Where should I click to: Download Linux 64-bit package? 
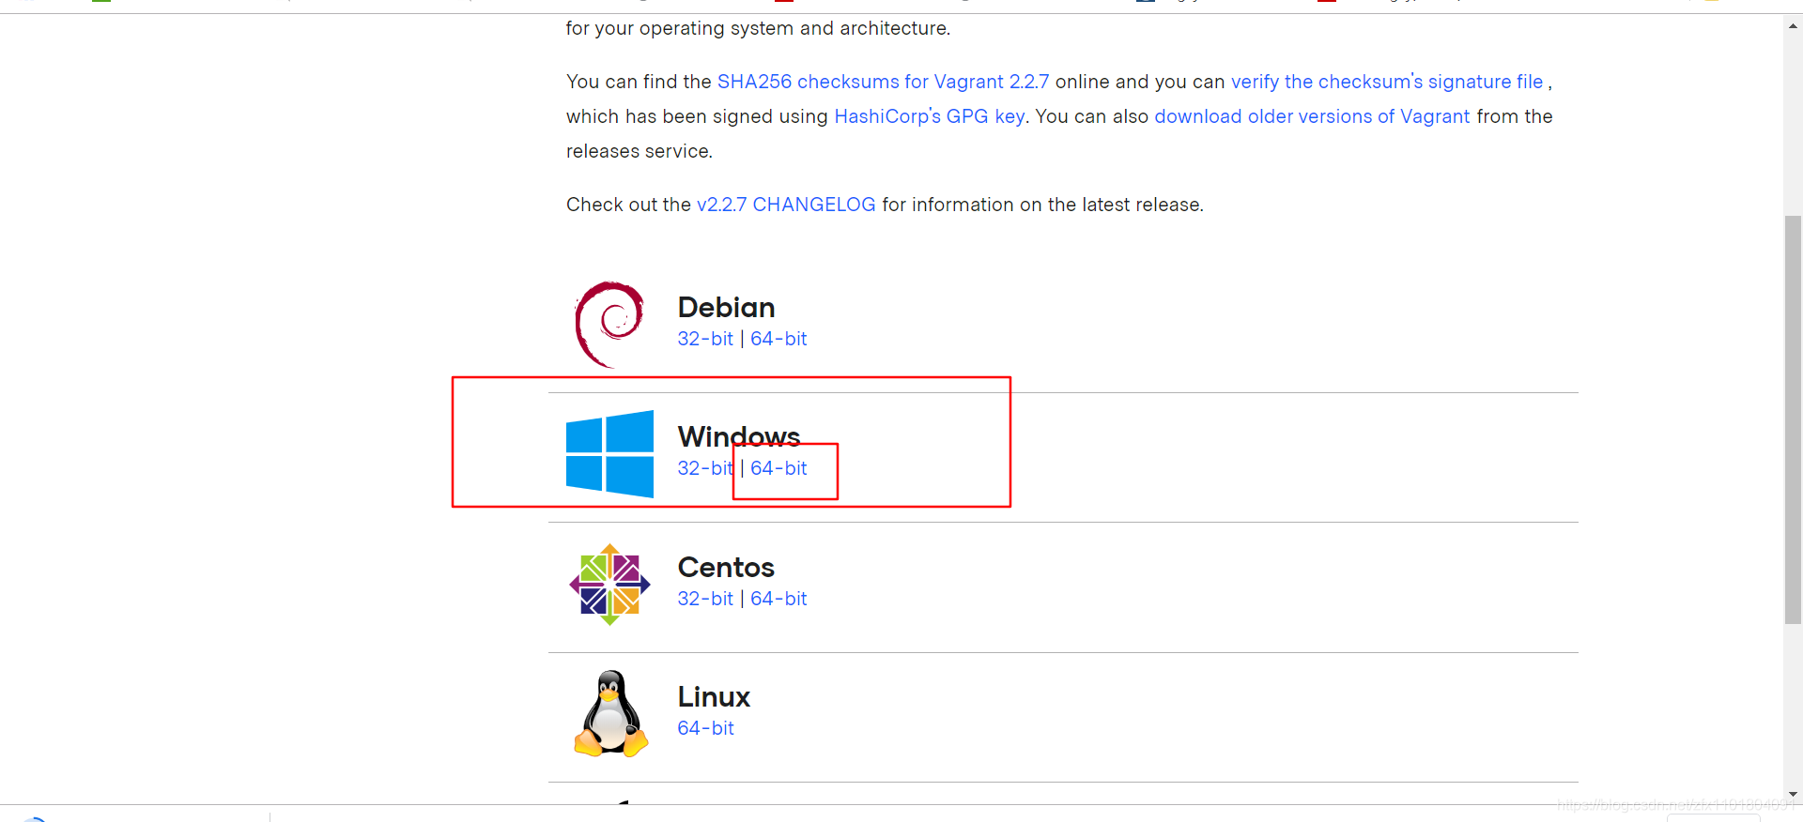pos(705,728)
